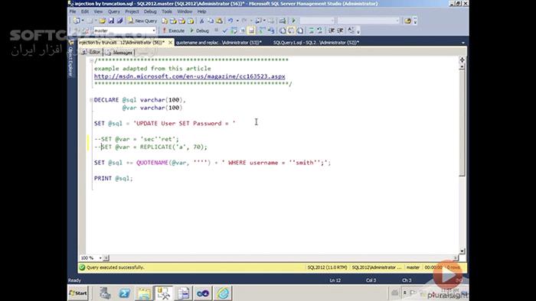The image size is (536, 301).
Task: Open the Project menu
Action: pos(132,11)
